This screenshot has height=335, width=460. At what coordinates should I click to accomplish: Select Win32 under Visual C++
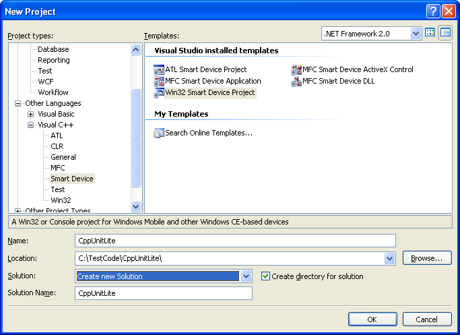[x=61, y=201]
